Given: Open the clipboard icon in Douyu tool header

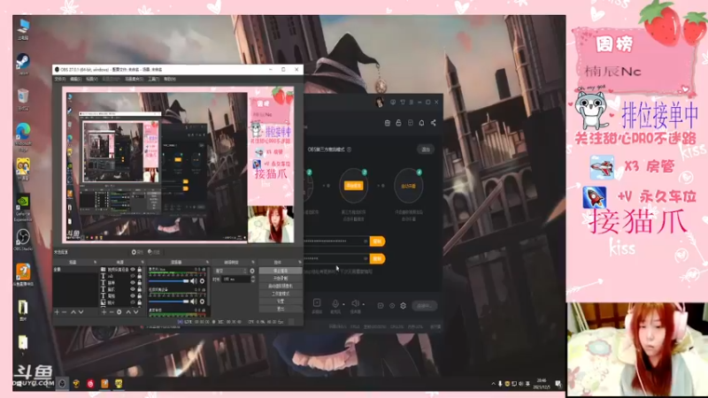Looking at the screenshot, I should (x=387, y=123).
